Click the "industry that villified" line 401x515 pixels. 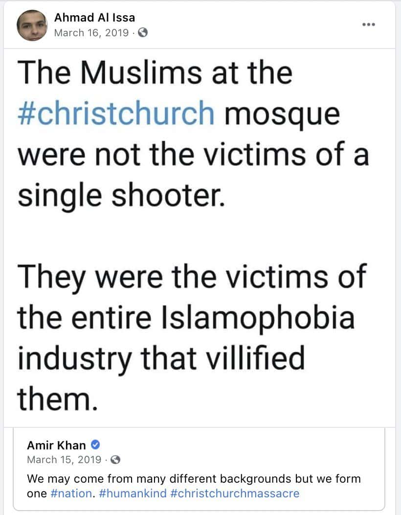[161, 358]
